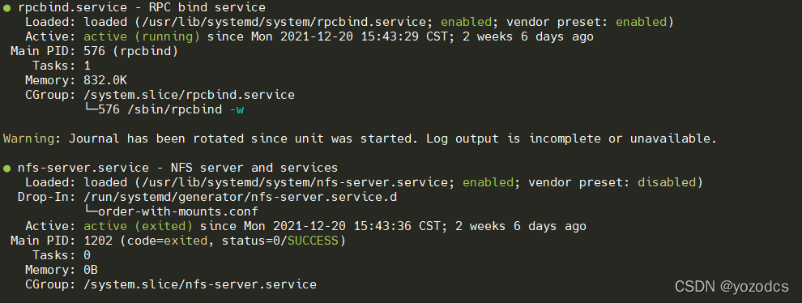Click the green 'active (exited)' status text
802x303 pixels.
138,226
